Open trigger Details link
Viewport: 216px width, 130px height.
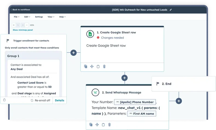[59, 100]
